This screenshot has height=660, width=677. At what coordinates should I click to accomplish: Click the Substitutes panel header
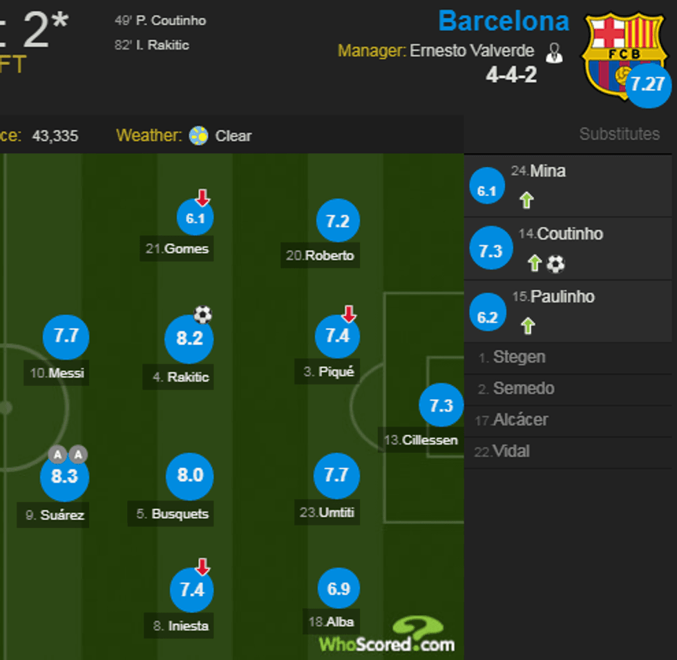coord(619,134)
